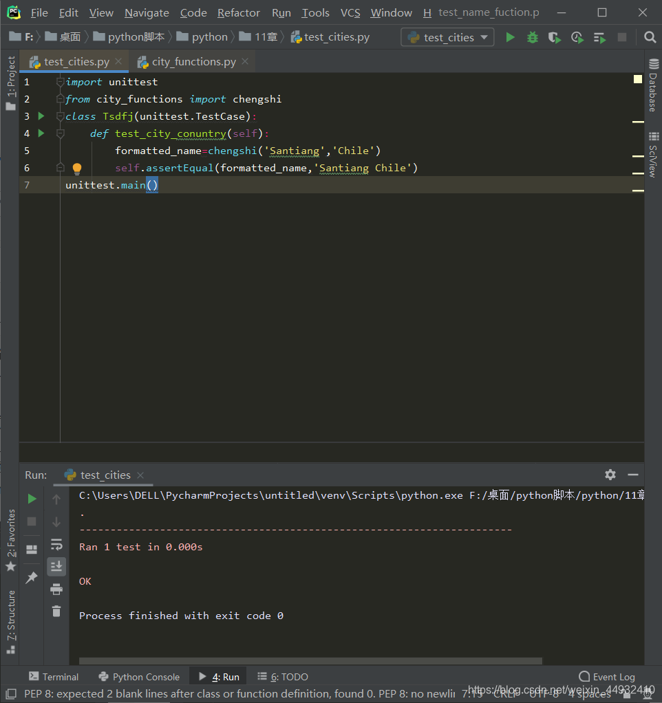Collapse the test_city_conuntry method fold marker
Image resolution: width=662 pixels, height=703 pixels.
click(60, 133)
